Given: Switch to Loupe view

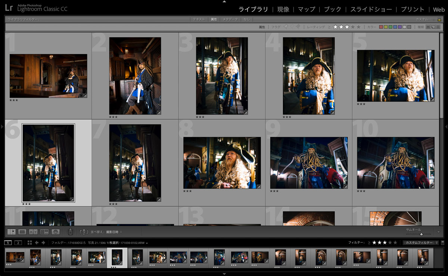Looking at the screenshot, I should tap(22, 232).
